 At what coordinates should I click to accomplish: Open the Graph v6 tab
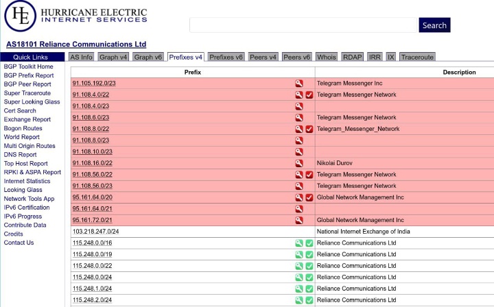coord(148,57)
